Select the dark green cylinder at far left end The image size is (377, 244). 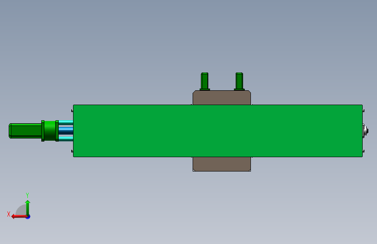tap(25, 131)
